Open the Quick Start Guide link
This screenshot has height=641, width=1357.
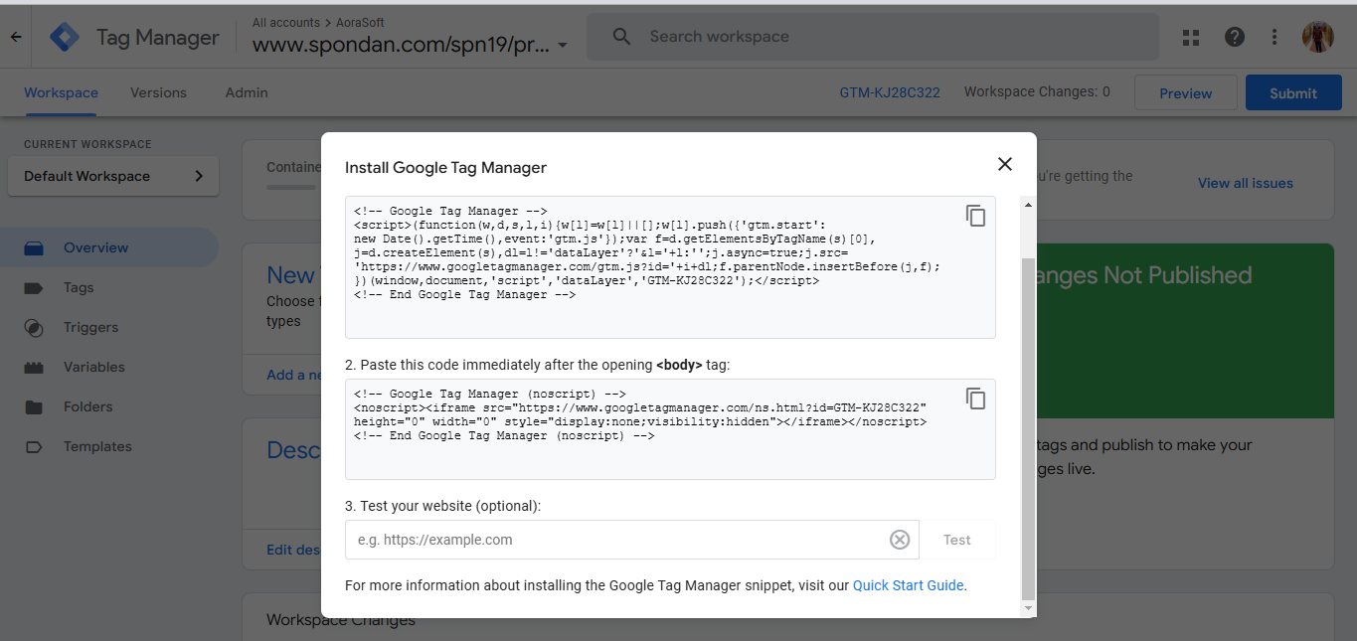pyautogui.click(x=909, y=585)
